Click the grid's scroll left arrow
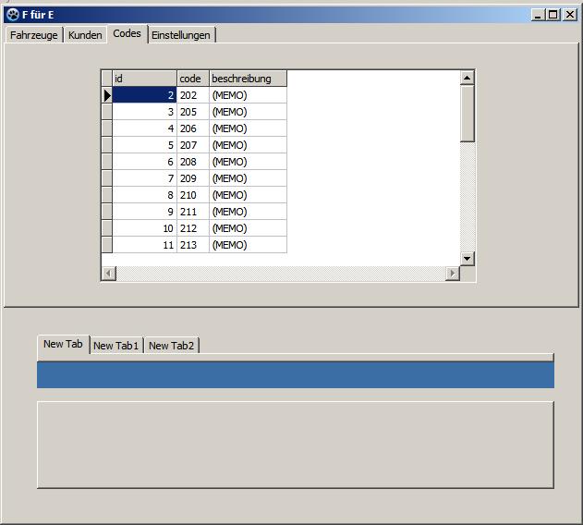Image resolution: width=583 pixels, height=525 pixels. (108, 274)
